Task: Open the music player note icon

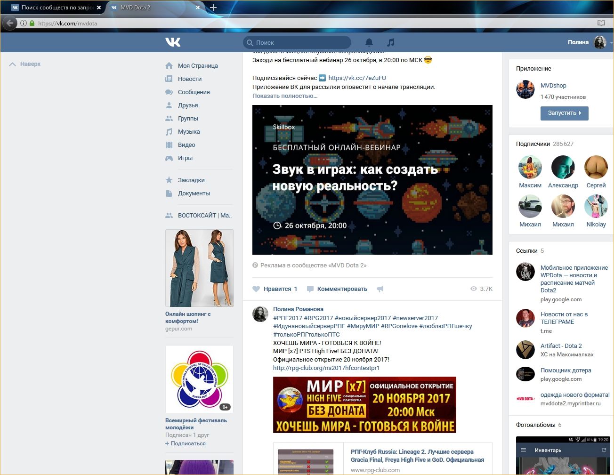Action: click(x=390, y=42)
